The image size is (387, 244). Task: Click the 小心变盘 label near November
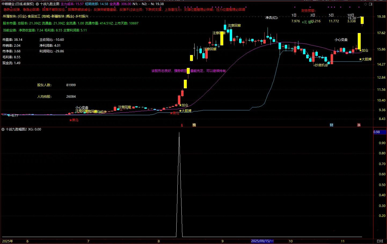pyautogui.click(x=341, y=40)
